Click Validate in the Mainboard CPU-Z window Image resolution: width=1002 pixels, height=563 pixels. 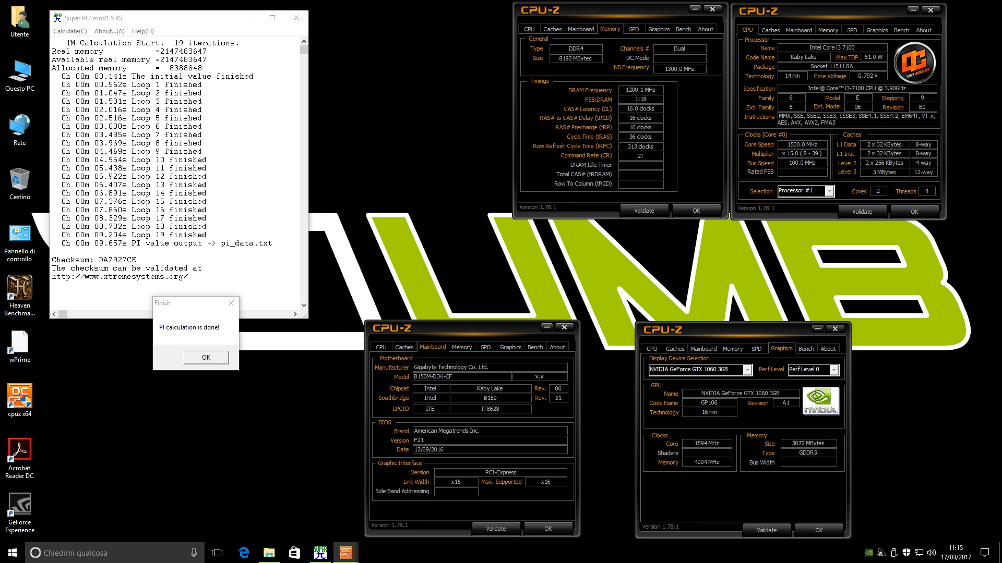click(x=496, y=529)
